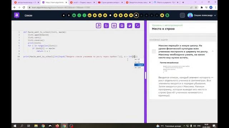Click code line 'list1.sort()'

[34, 38]
